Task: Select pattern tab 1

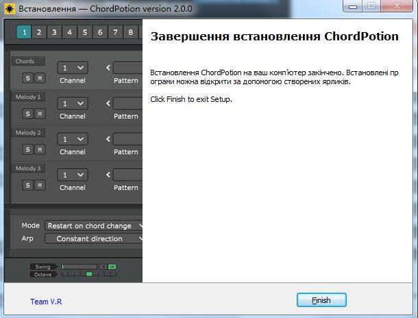Action: pos(24,32)
